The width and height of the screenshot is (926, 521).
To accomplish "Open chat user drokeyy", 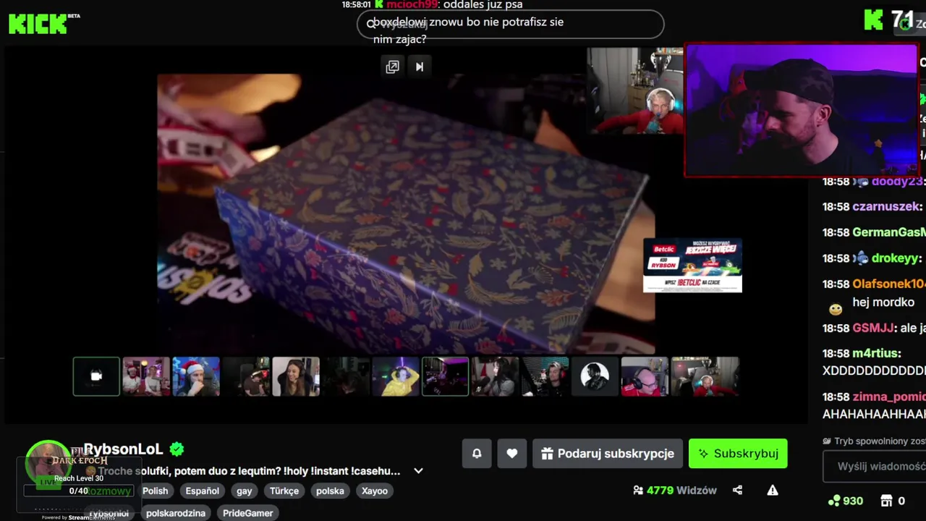I will (895, 258).
